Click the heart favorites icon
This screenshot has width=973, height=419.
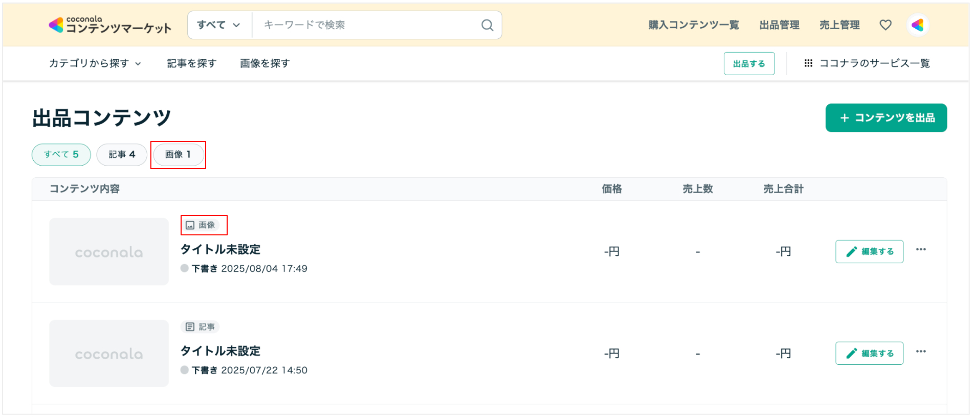[x=884, y=25]
